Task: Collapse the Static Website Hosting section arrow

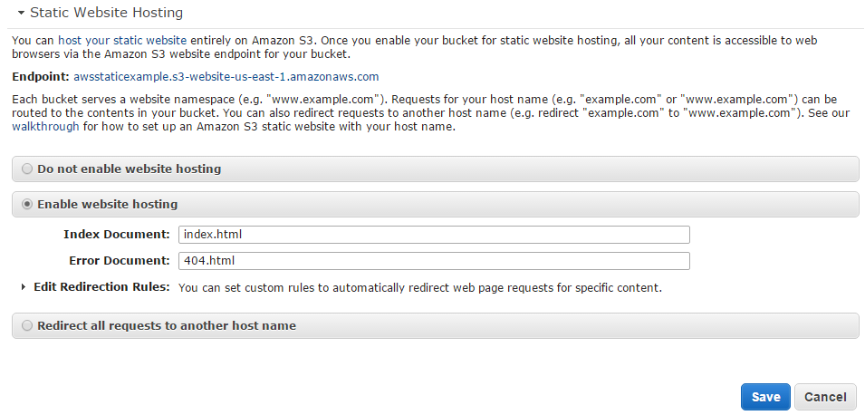Action: 20,14
